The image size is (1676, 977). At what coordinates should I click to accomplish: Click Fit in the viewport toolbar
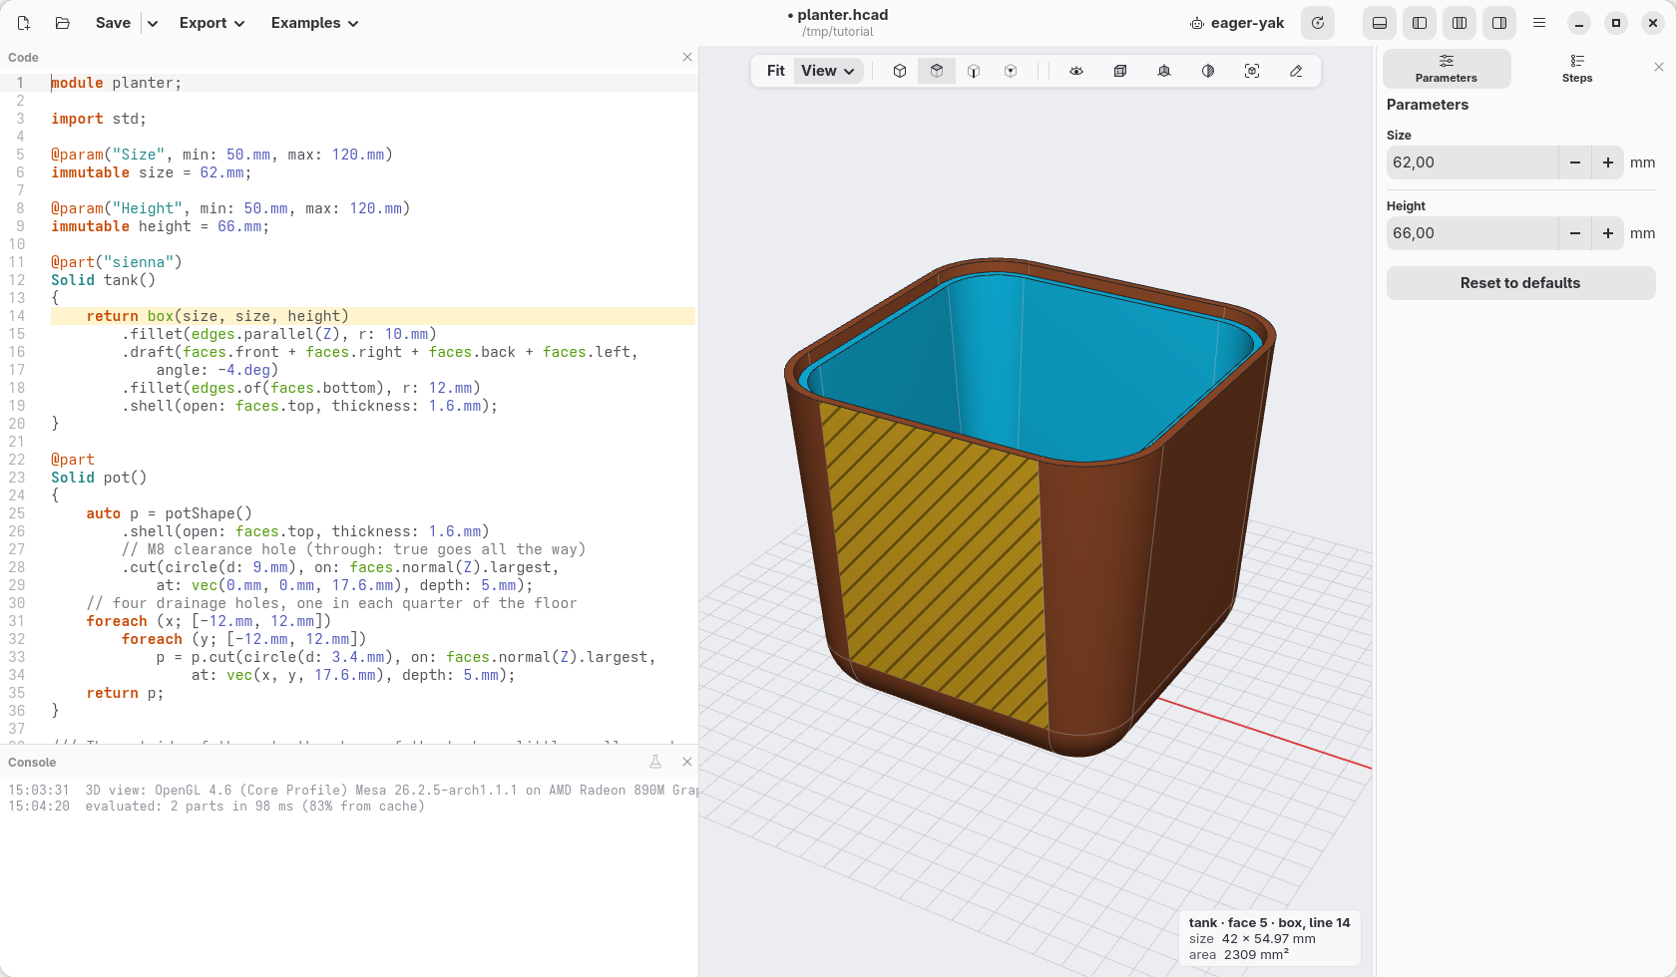point(776,71)
